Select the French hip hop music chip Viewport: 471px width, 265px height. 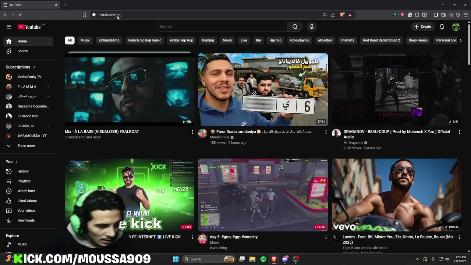click(145, 40)
